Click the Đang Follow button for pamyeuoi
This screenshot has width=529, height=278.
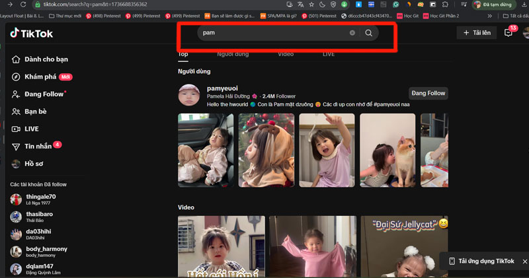[428, 93]
